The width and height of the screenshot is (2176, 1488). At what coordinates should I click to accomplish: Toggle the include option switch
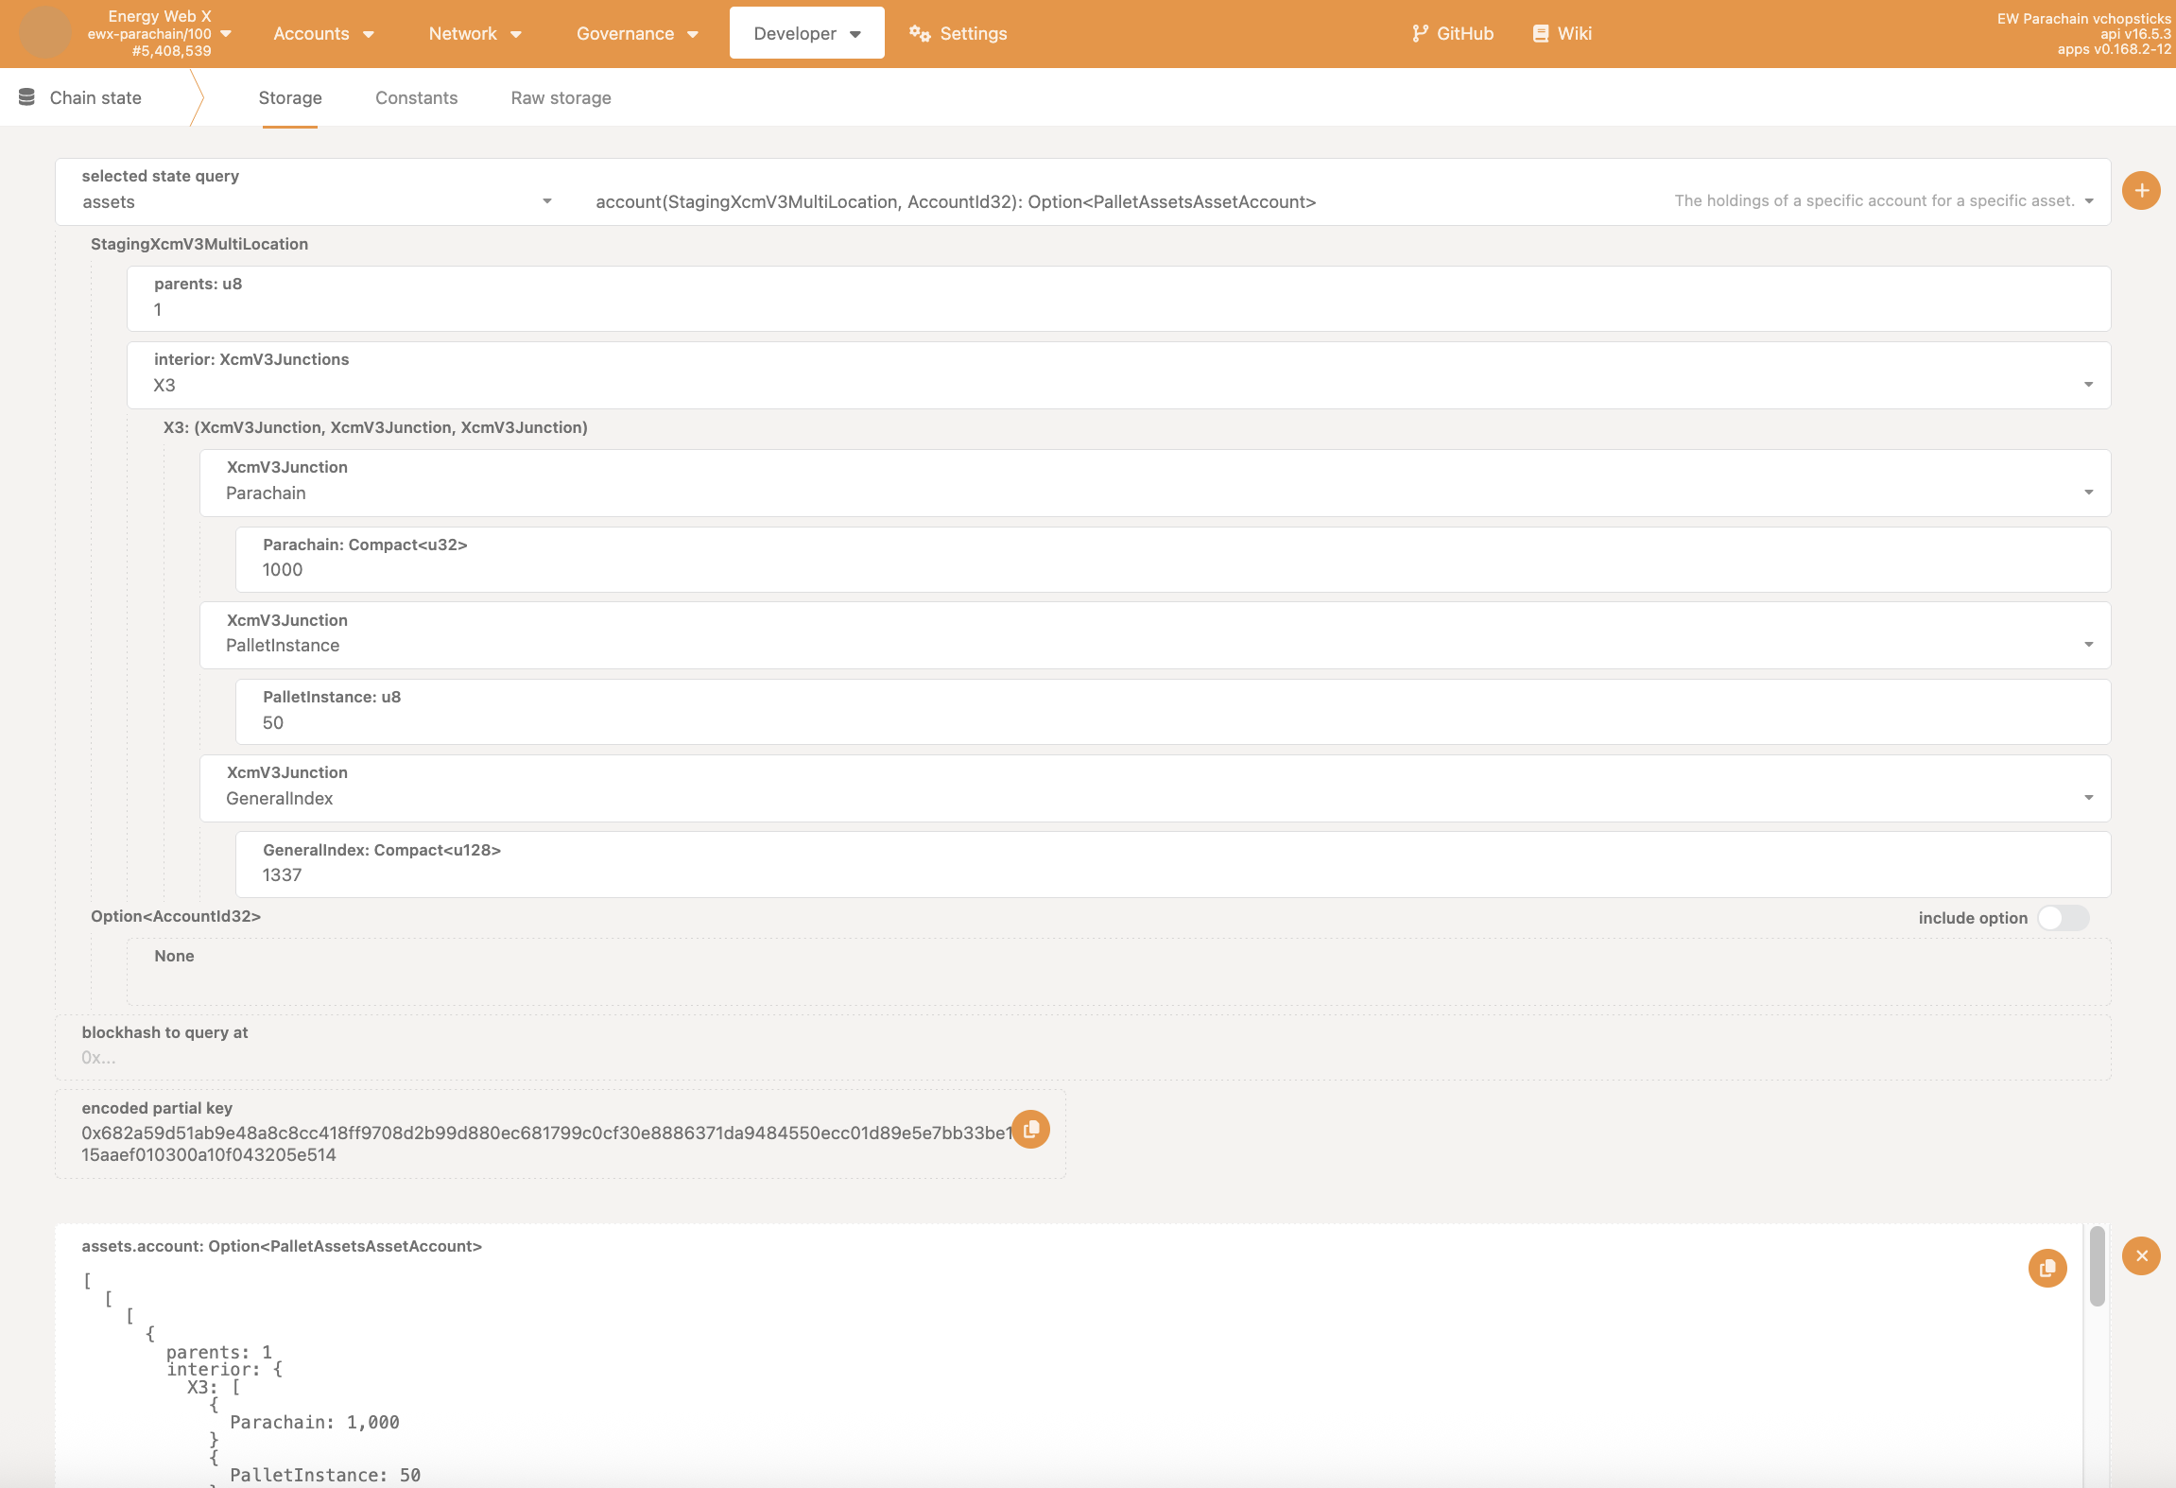click(x=2063, y=918)
